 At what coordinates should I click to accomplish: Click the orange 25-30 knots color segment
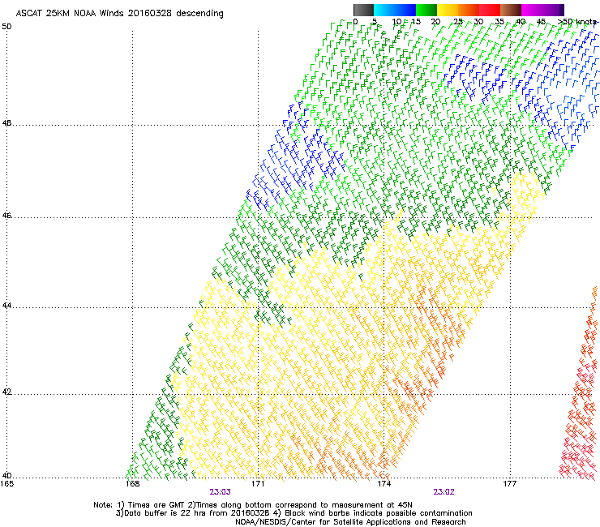pyautogui.click(x=469, y=10)
